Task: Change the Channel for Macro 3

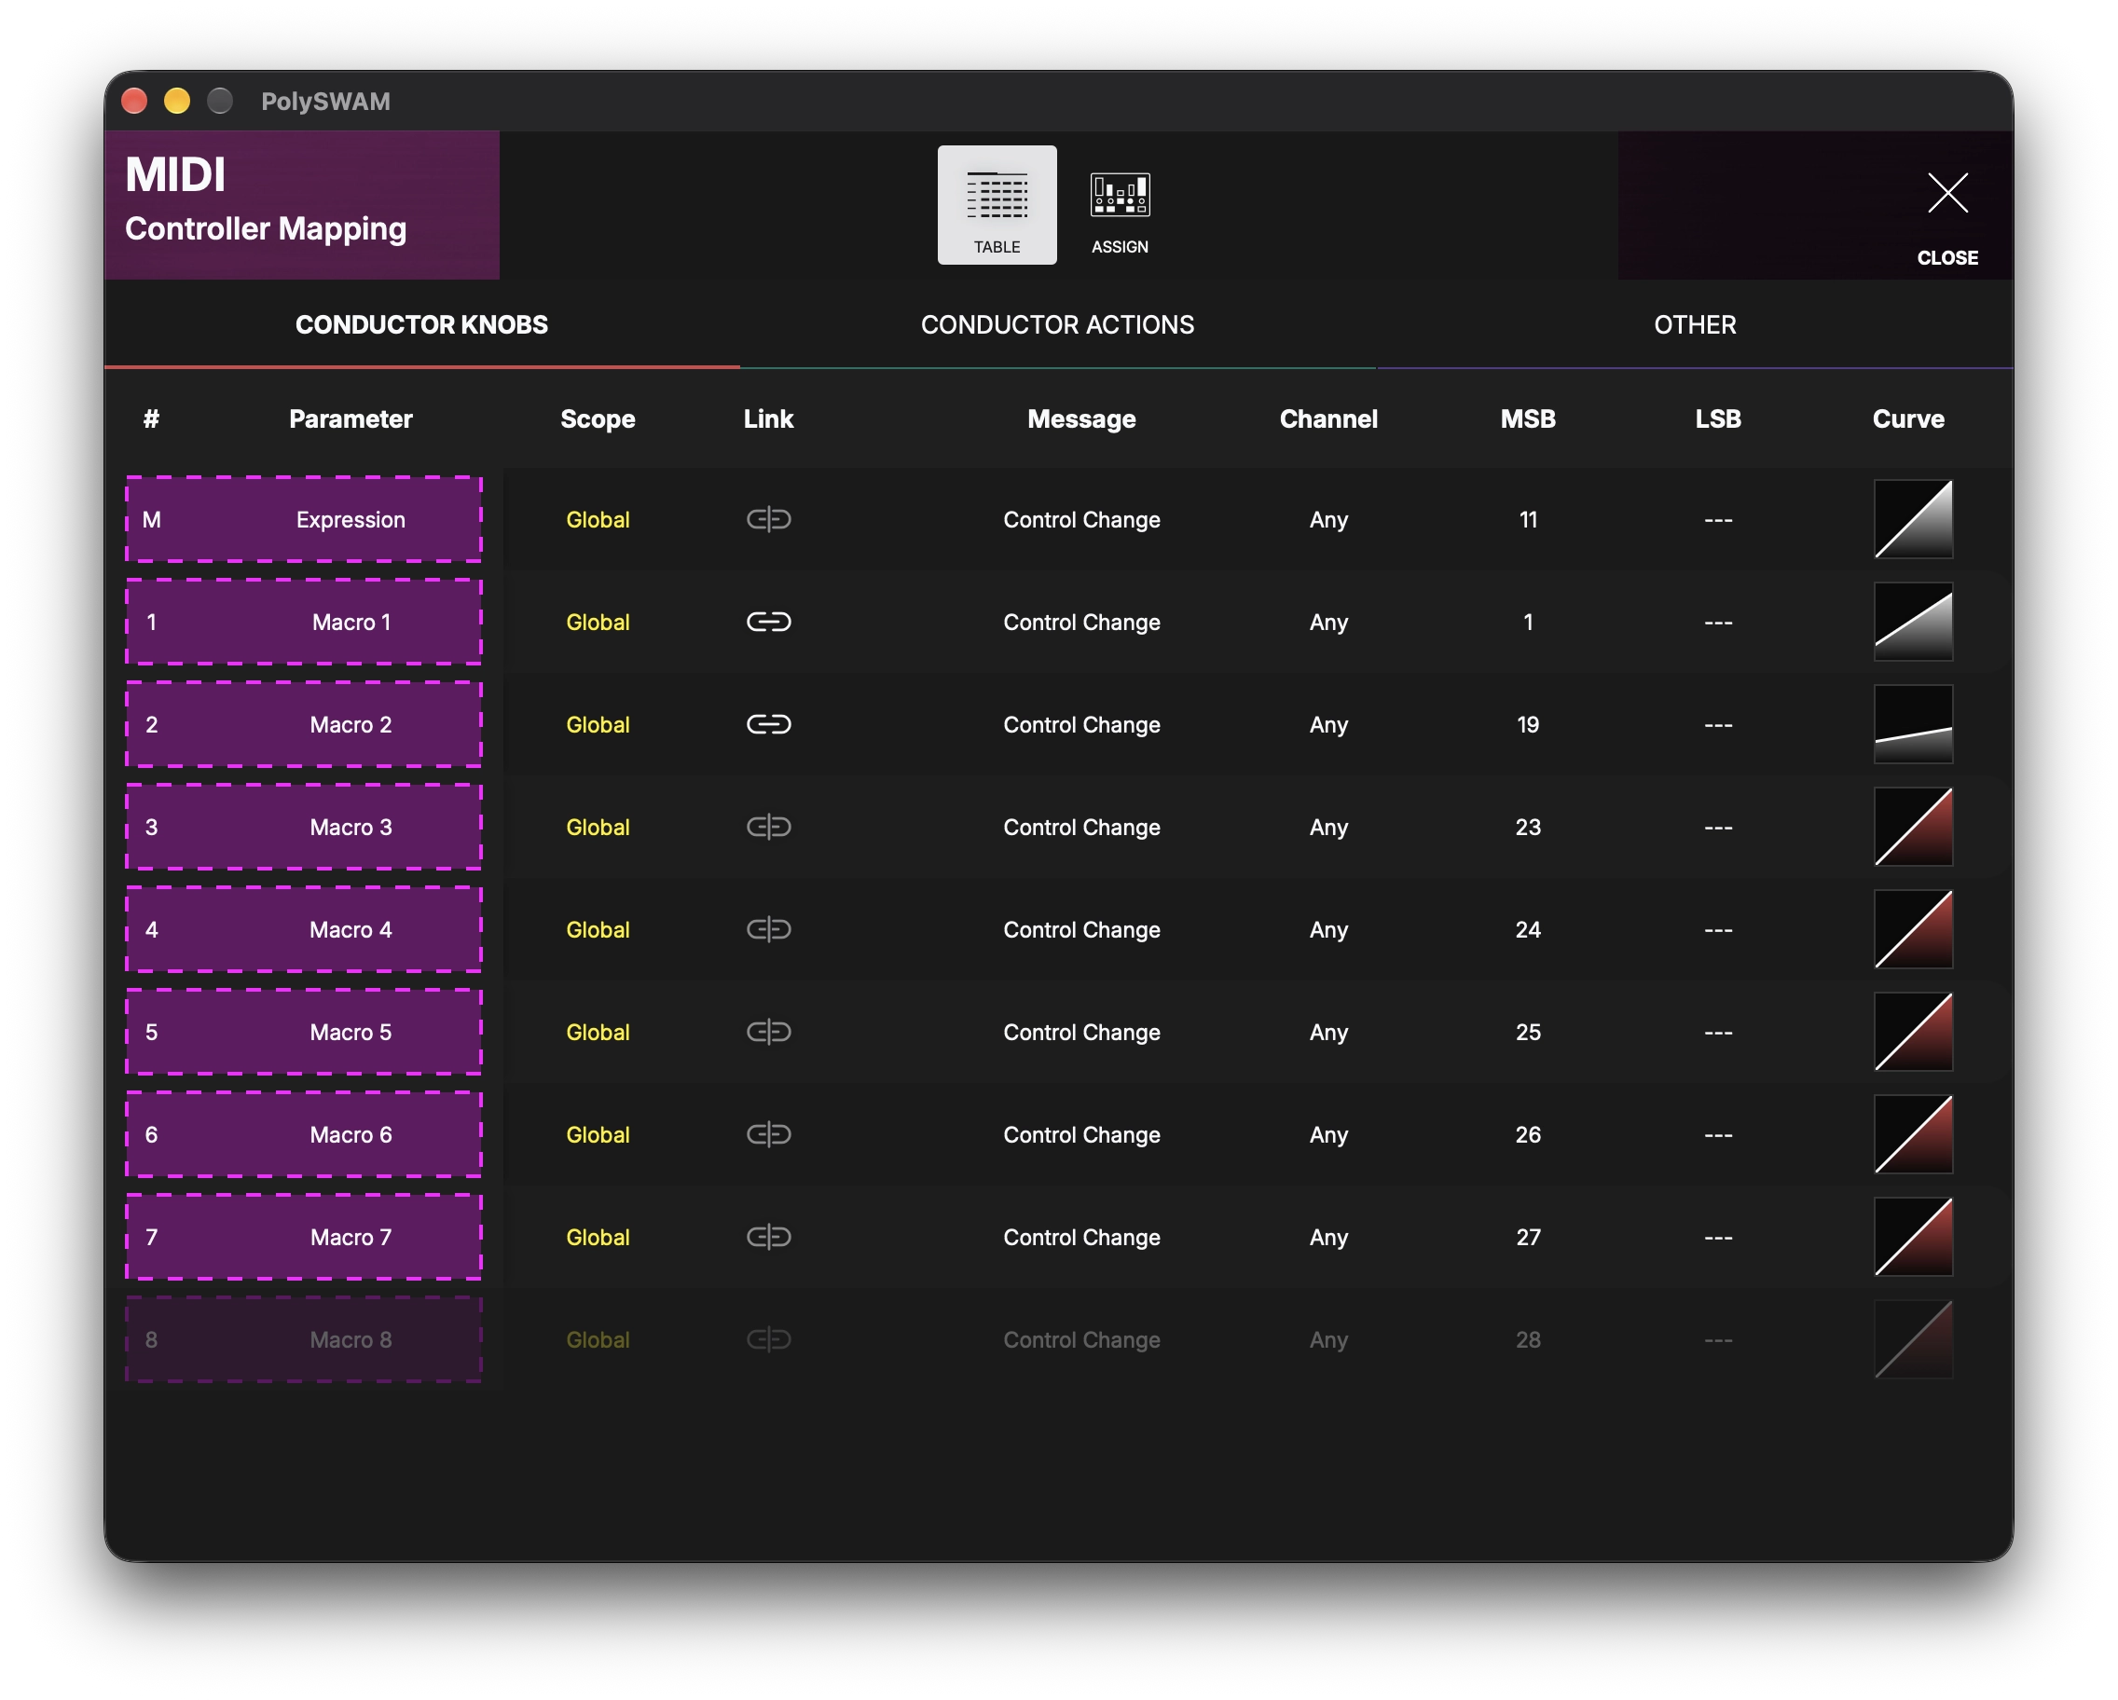Action: tap(1328, 827)
